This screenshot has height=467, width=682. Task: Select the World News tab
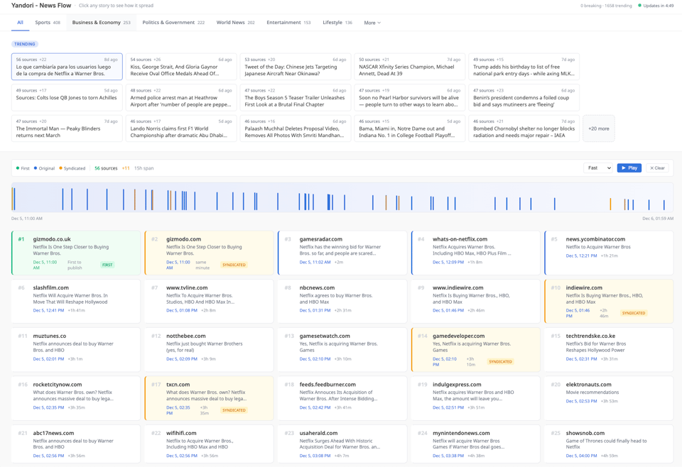235,23
